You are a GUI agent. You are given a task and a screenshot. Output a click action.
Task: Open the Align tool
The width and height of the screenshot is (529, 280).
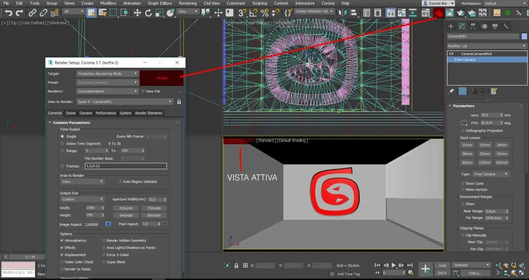pyautogui.click(x=354, y=13)
